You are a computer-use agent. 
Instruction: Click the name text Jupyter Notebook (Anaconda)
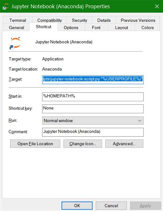click(64, 42)
